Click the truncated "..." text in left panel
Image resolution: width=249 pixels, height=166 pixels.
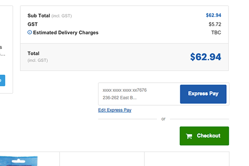(x=2, y=54)
